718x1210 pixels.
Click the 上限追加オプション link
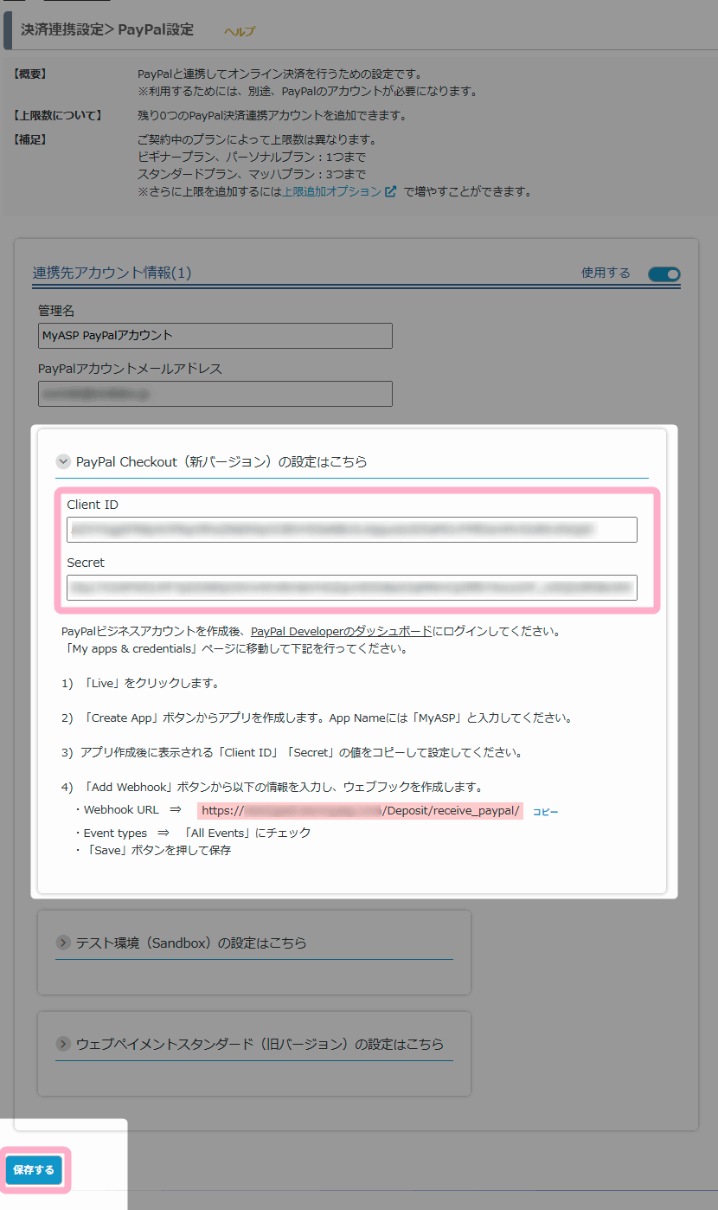coord(331,191)
